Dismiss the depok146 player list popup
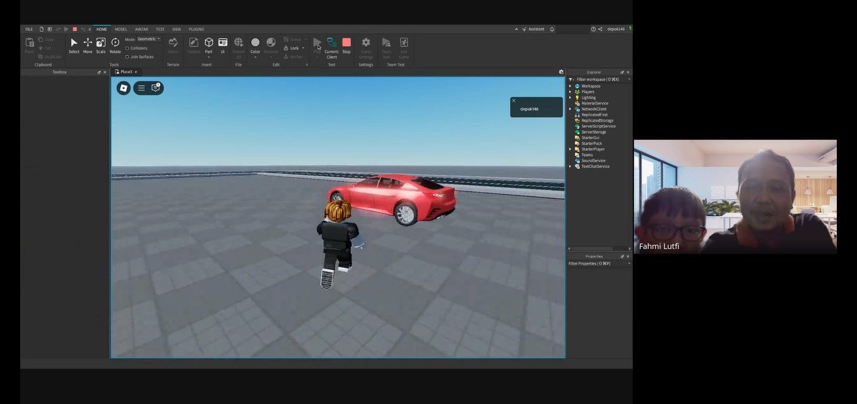The height and width of the screenshot is (404, 857). [514, 100]
